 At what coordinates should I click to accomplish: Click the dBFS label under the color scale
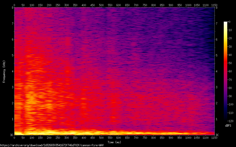click(x=228, y=125)
